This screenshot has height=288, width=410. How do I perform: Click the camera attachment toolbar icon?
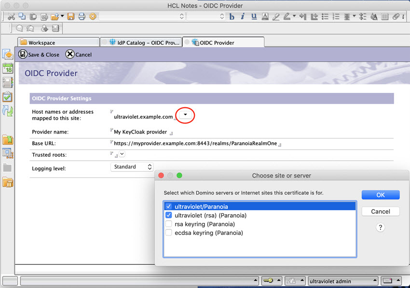click(x=44, y=17)
